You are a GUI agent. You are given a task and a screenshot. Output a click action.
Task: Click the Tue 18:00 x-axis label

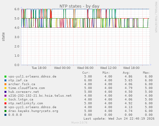[39, 68]
